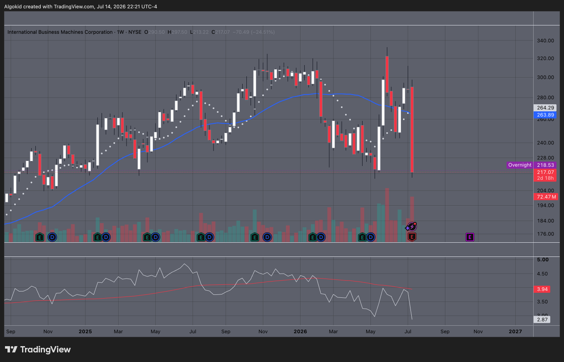Click the open value 290.50 in the legend
Screen dimensions: 564x362
point(157,32)
